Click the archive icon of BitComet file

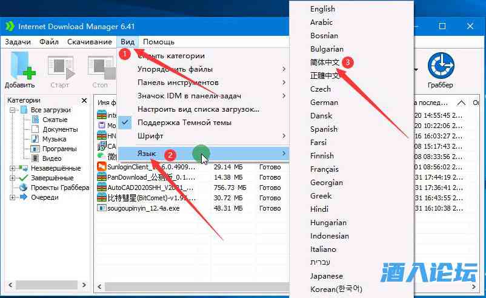click(102, 198)
